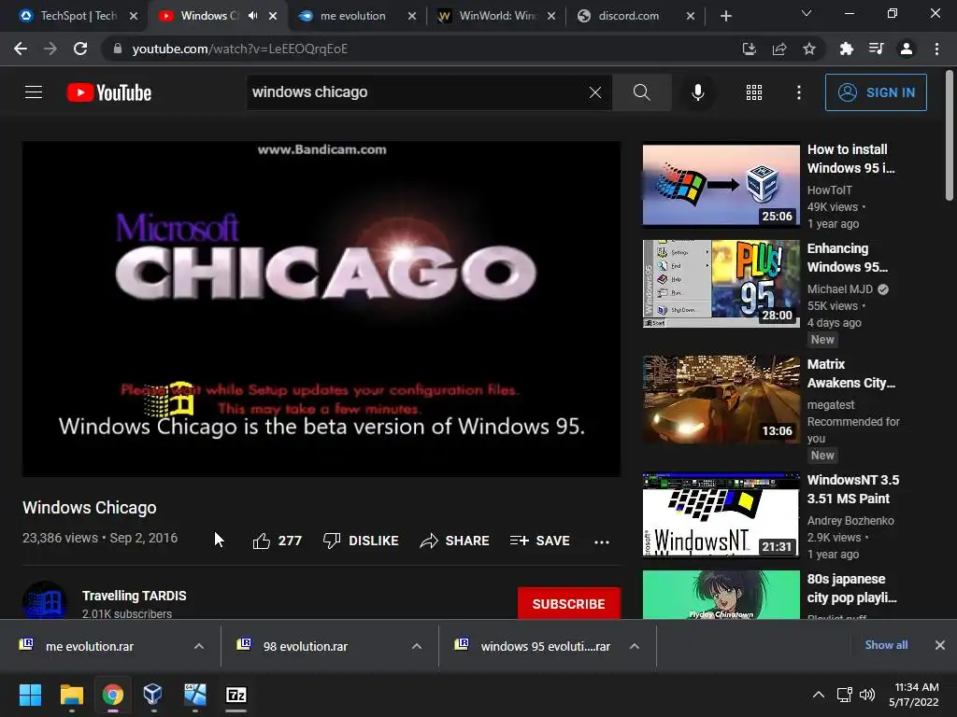Close the discord.com tab

pyautogui.click(x=691, y=16)
